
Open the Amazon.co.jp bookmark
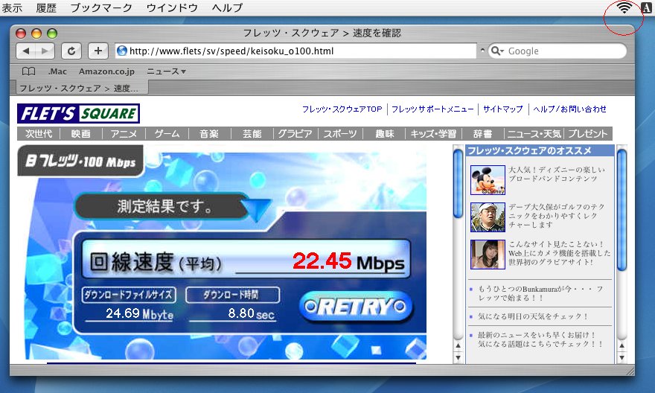click(106, 71)
